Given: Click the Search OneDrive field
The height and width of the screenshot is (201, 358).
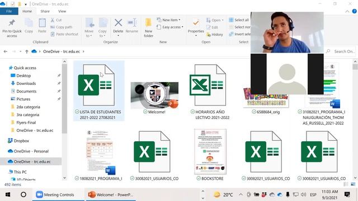Looking at the screenshot, I should pos(341,51).
